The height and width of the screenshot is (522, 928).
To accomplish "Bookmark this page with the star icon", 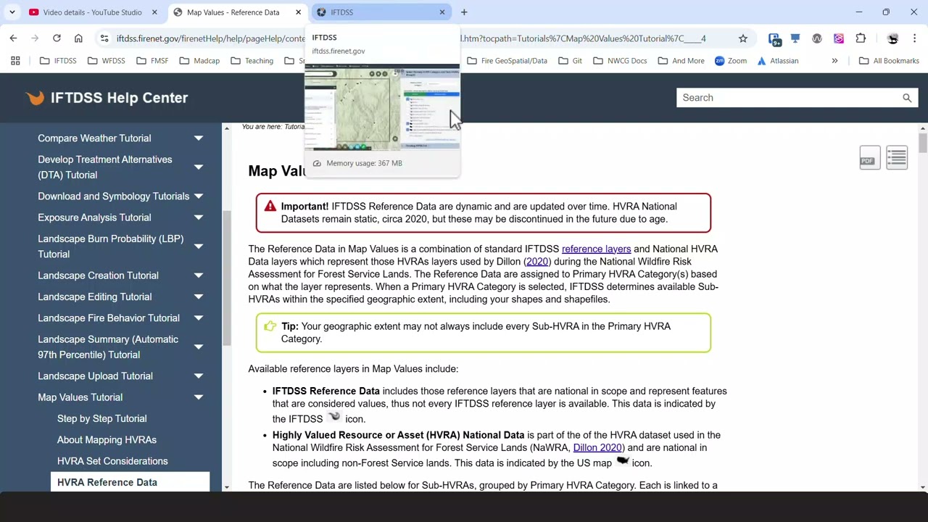I will pyautogui.click(x=743, y=38).
